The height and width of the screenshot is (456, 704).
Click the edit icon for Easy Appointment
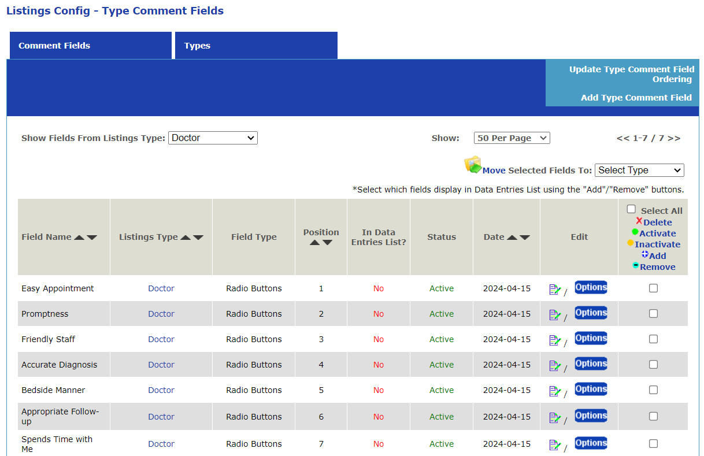coord(555,290)
